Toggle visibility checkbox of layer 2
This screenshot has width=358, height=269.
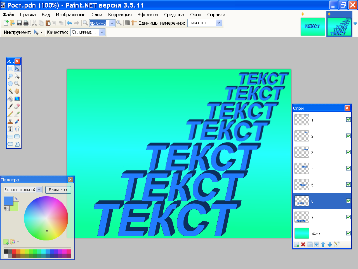click(348, 136)
